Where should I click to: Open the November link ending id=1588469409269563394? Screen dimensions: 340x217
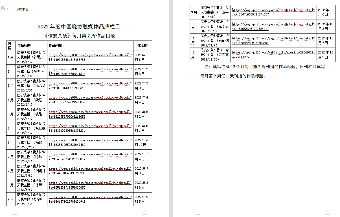[x=273, y=41]
